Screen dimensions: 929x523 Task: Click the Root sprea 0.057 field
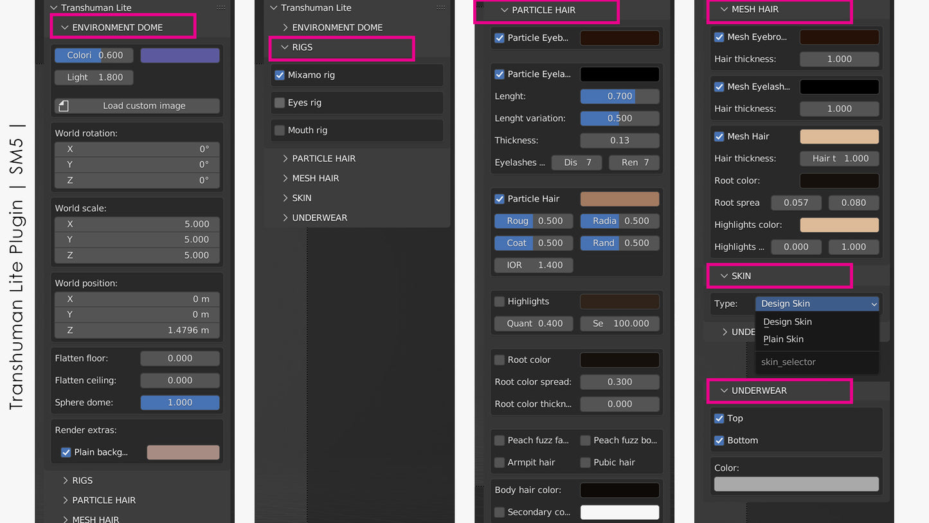(796, 203)
